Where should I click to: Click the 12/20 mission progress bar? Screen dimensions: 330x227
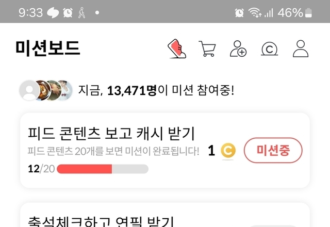click(x=103, y=169)
